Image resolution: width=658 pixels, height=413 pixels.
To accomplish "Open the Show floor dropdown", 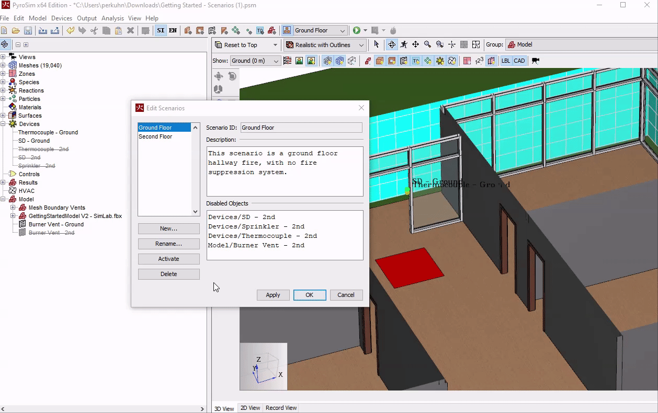I will pos(255,61).
